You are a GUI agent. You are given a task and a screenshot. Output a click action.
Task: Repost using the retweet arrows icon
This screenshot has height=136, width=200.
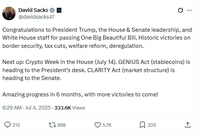click(52, 125)
